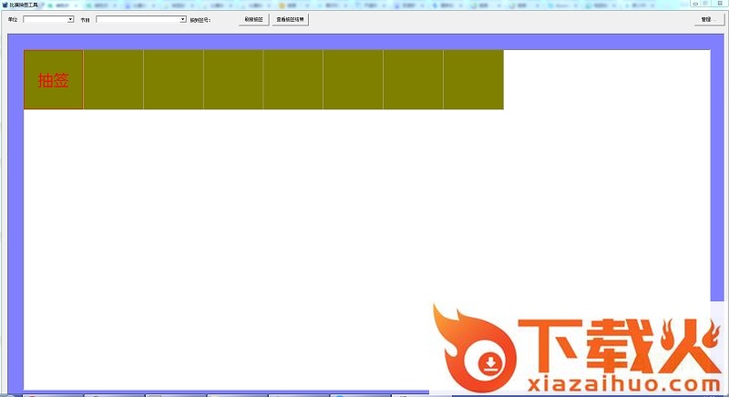
Task: Click the orange flame watermark logo
Action: click(474, 351)
